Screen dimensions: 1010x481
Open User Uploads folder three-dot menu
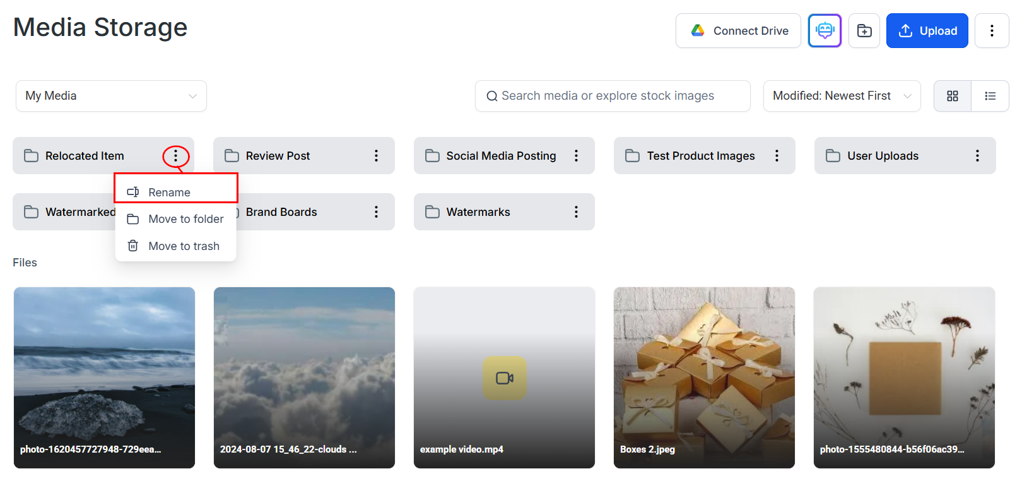[x=977, y=156]
